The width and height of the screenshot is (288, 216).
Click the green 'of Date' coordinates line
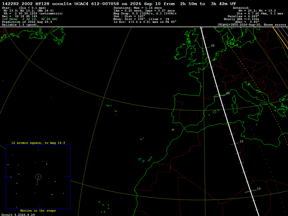(x=30, y=19)
